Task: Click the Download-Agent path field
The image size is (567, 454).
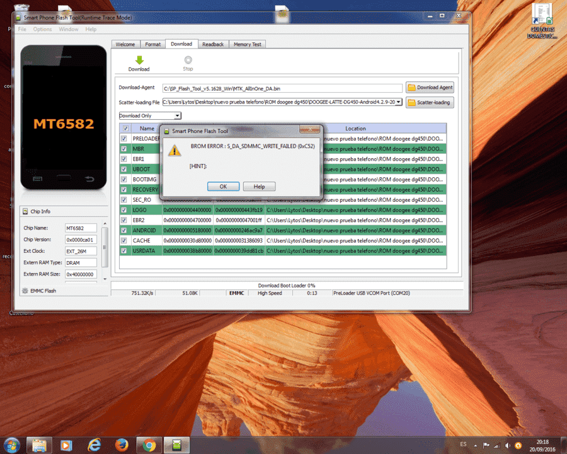Action: point(282,88)
